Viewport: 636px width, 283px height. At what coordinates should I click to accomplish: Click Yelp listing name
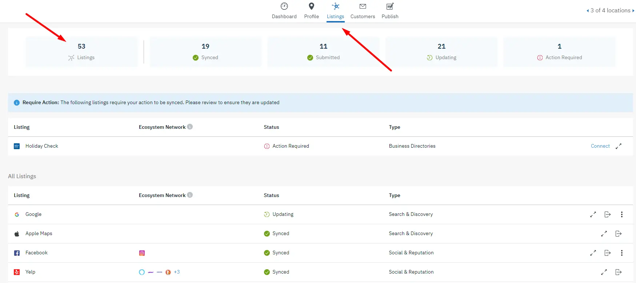tap(30, 272)
